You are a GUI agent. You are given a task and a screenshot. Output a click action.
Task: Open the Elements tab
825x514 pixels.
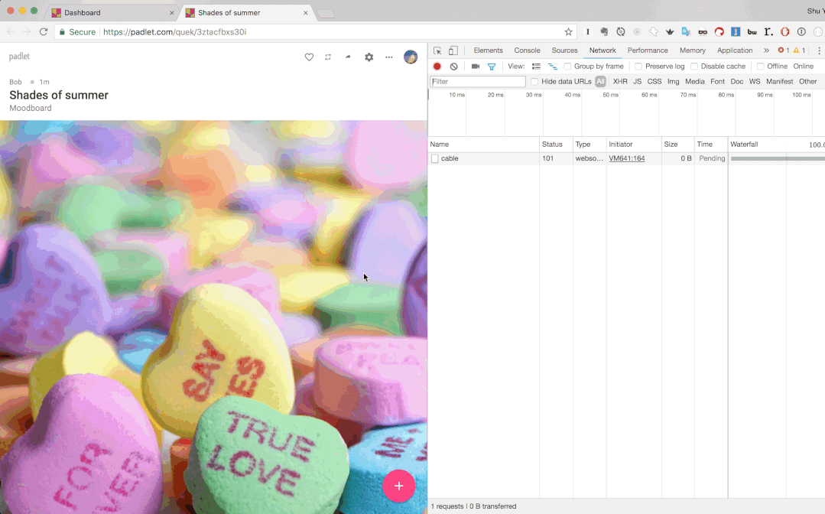(488, 50)
